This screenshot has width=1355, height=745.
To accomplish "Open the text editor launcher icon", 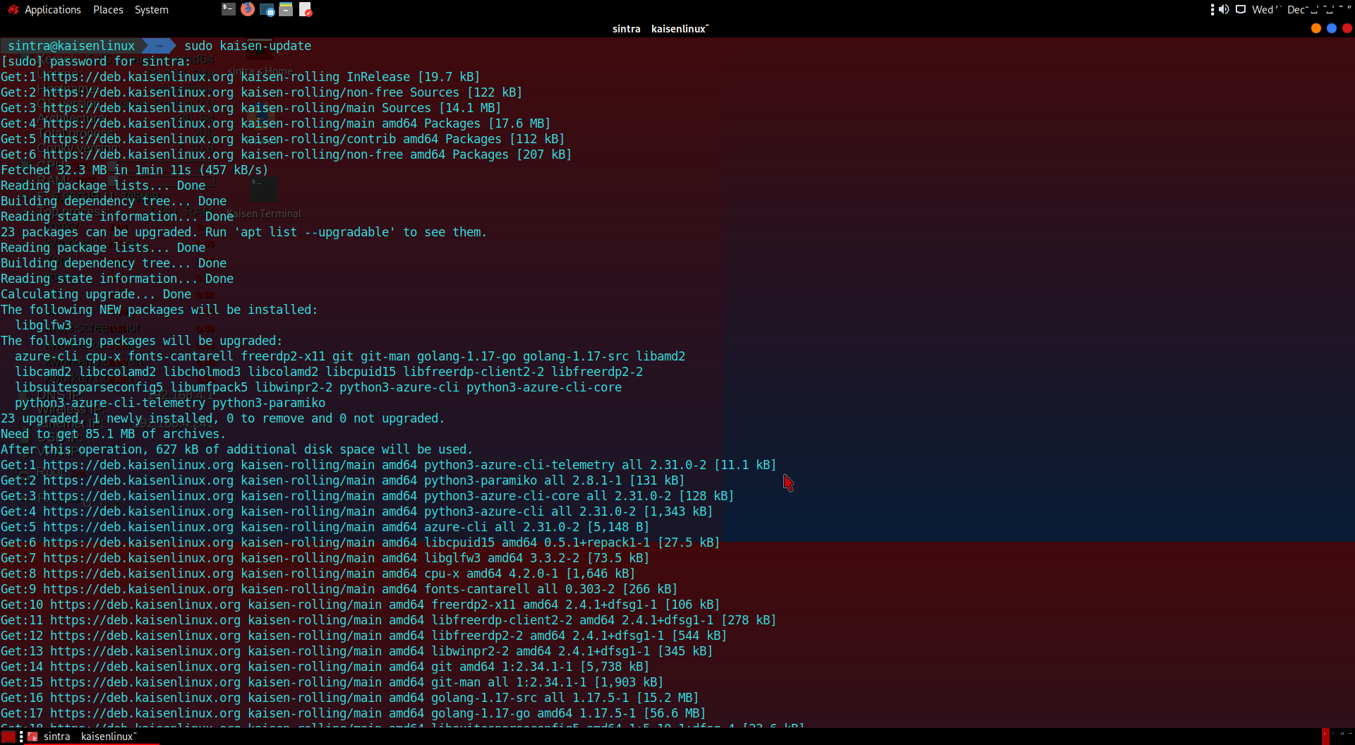I will 305,9.
